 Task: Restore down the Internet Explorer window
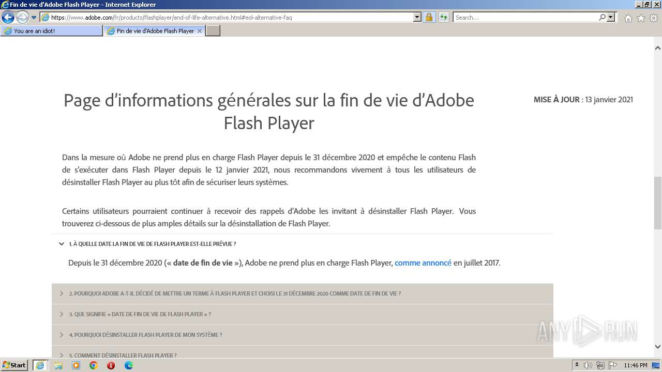(648, 5)
